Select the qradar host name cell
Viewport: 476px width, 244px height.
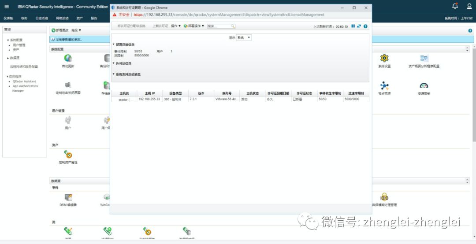click(x=124, y=99)
